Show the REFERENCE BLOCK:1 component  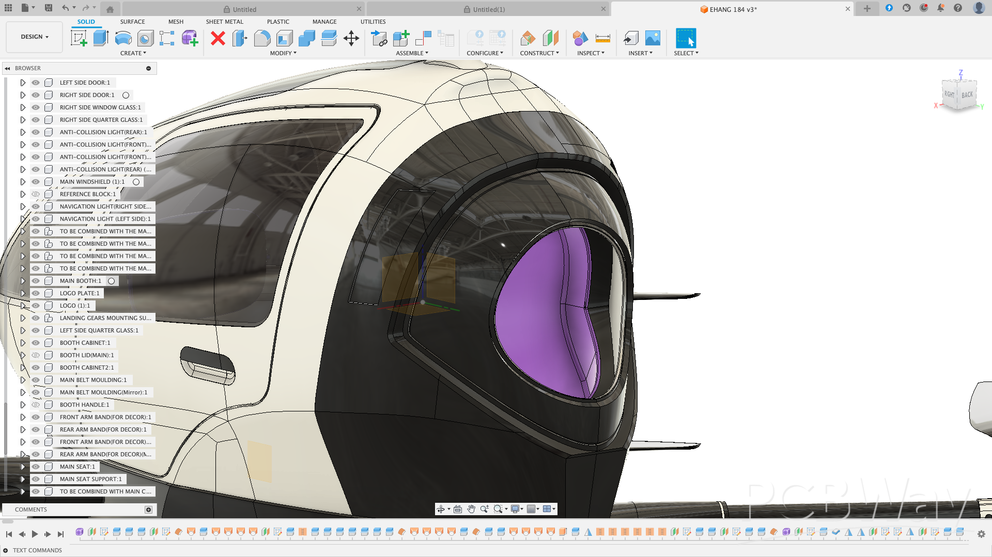pos(36,194)
